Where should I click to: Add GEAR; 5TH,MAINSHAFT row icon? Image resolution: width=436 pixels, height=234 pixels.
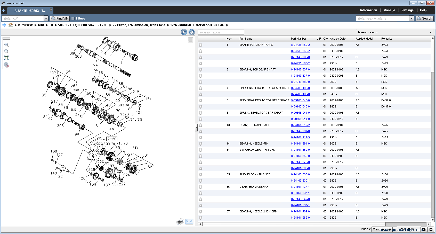pos(200,125)
